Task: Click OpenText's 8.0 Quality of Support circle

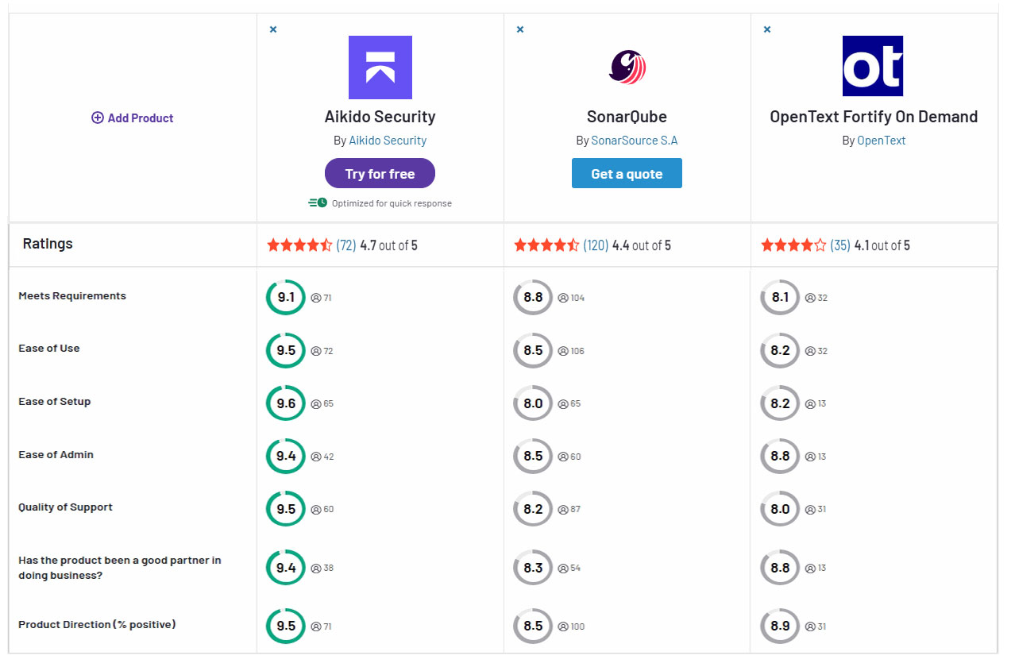Action: 780,509
